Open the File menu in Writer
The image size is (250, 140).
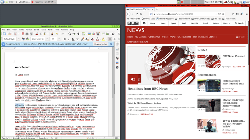pos(3,29)
